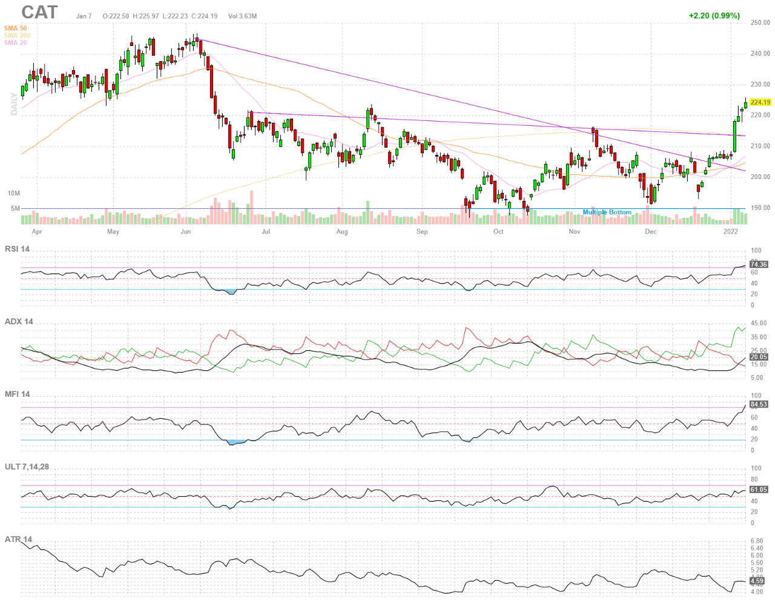Click the 45.00 label on ADX axis
The width and height of the screenshot is (775, 605).
coord(759,324)
